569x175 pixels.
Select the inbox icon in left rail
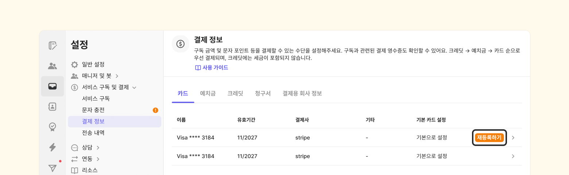click(53, 86)
